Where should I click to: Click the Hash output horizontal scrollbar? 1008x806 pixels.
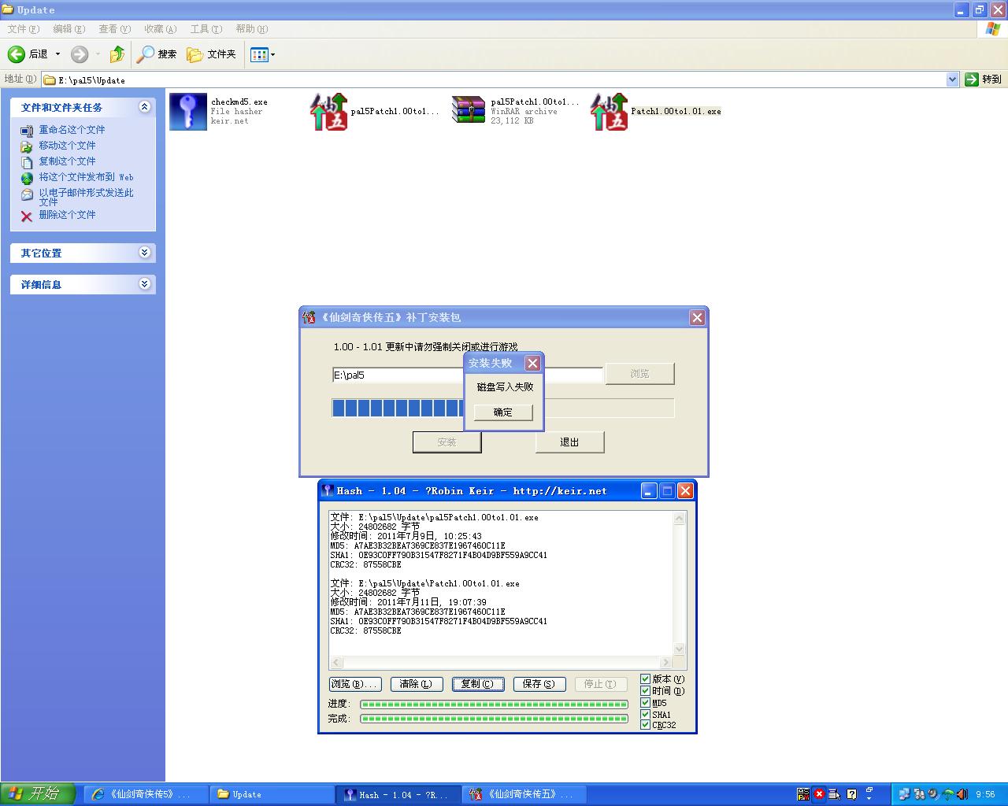pos(501,663)
